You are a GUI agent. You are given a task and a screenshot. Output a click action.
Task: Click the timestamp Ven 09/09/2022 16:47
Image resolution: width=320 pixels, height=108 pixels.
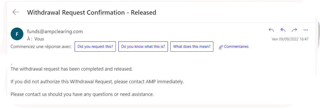(x=290, y=39)
